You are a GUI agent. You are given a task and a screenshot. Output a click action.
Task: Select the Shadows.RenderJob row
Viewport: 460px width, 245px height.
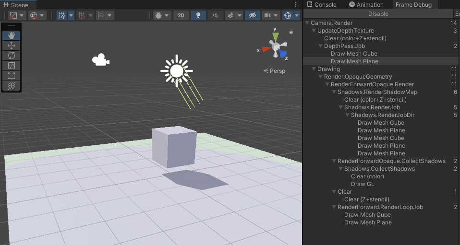click(x=381, y=107)
